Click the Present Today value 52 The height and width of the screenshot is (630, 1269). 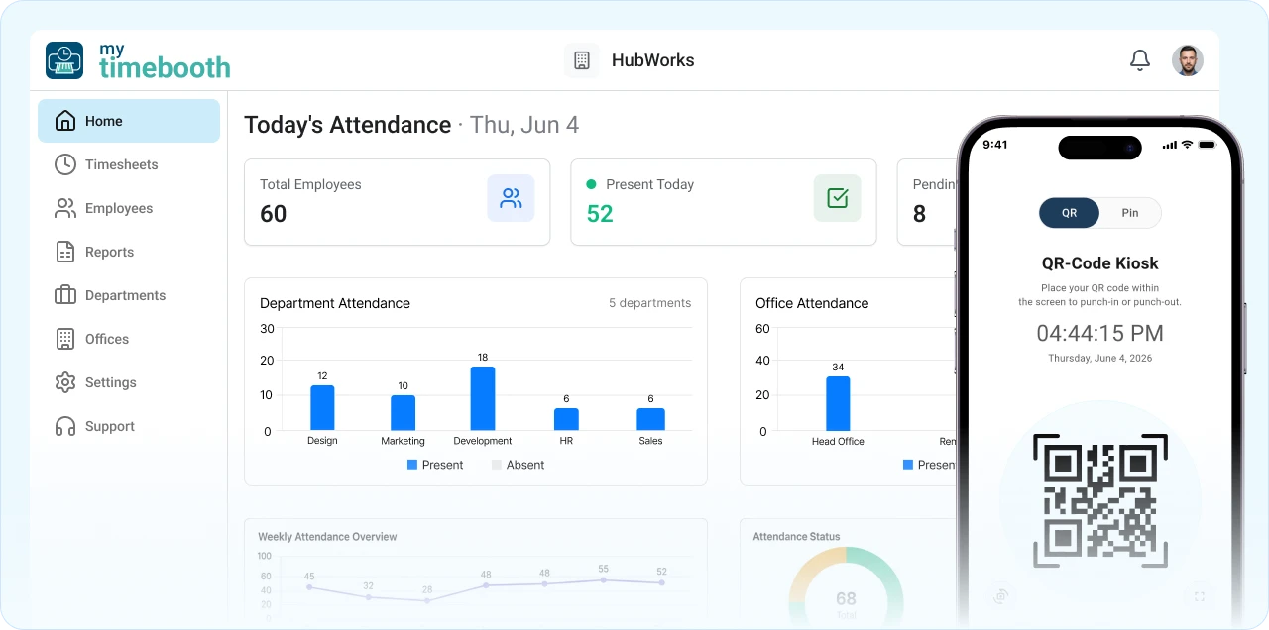[x=600, y=214]
